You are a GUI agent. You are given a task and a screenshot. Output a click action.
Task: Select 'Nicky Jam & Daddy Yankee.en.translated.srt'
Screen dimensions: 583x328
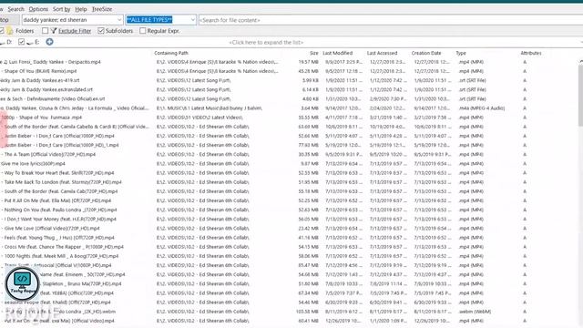point(46,89)
